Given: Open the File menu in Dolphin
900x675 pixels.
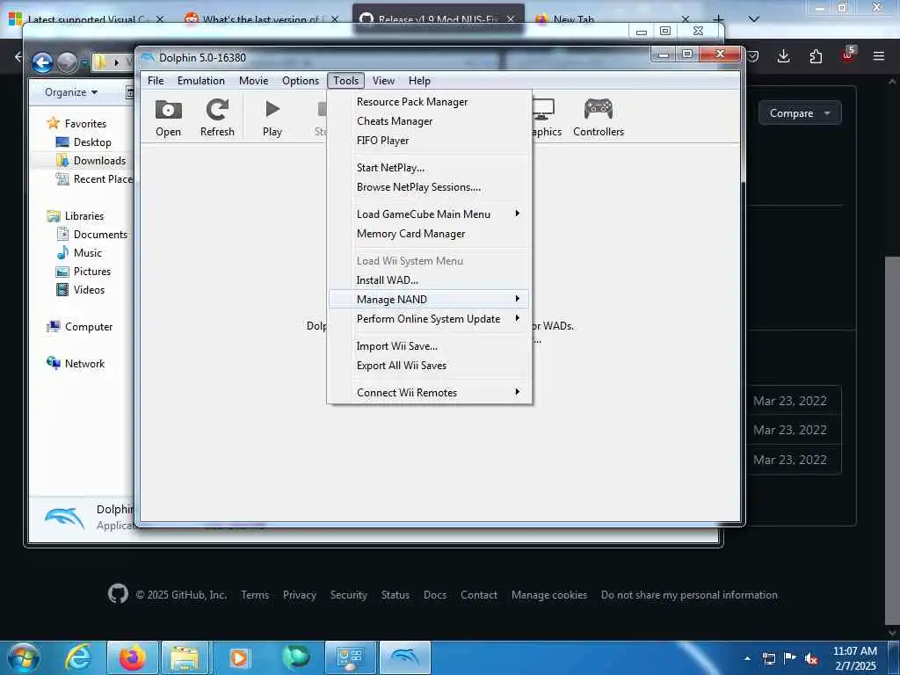Looking at the screenshot, I should [156, 81].
